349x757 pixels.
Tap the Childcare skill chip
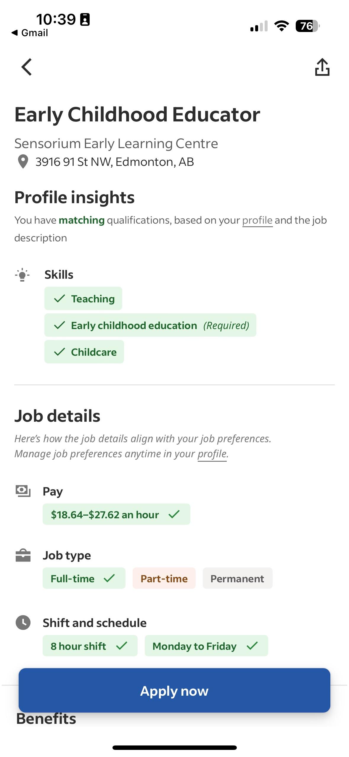(x=84, y=352)
